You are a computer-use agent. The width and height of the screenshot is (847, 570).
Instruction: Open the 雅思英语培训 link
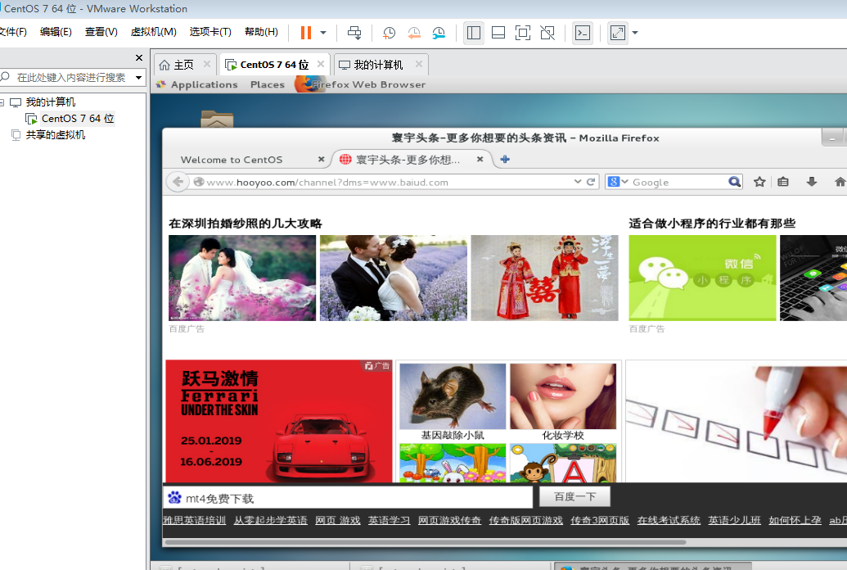(195, 520)
